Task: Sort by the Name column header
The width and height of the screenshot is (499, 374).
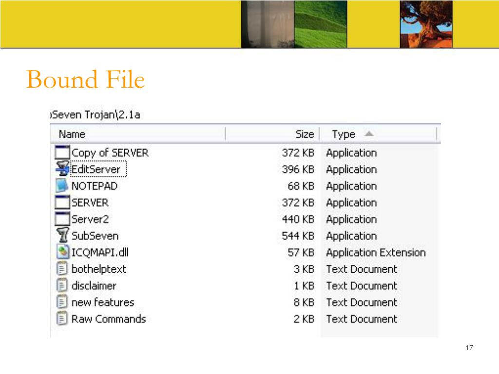Action: pyautogui.click(x=72, y=134)
